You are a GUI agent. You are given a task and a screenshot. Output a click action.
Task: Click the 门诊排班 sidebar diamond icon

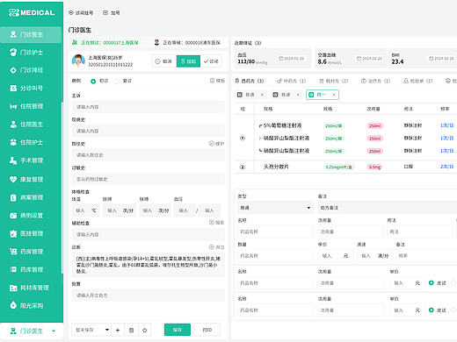[13, 70]
